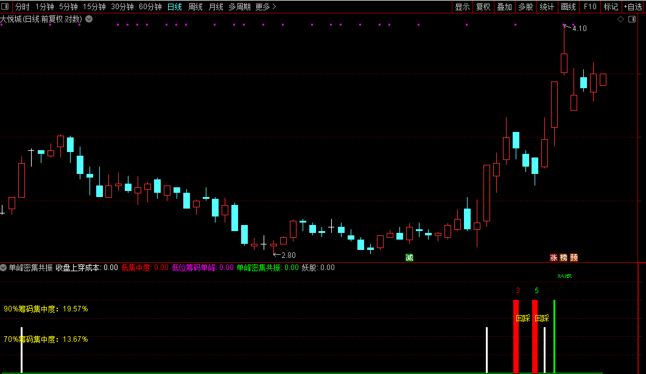Click the 榜 marker icon
646x374 pixels.
click(564, 258)
